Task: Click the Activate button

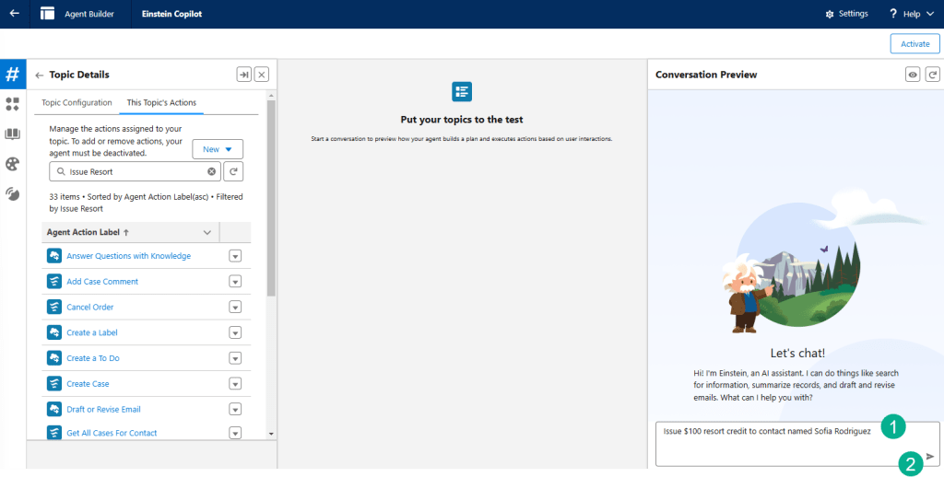Action: (x=914, y=44)
